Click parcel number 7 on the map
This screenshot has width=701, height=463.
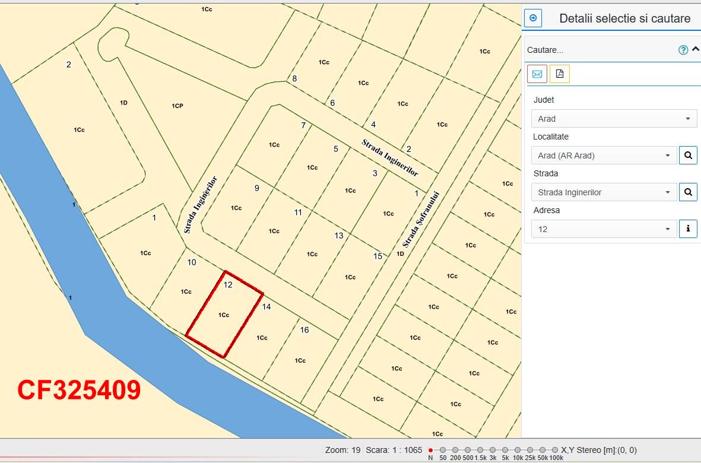(x=303, y=125)
